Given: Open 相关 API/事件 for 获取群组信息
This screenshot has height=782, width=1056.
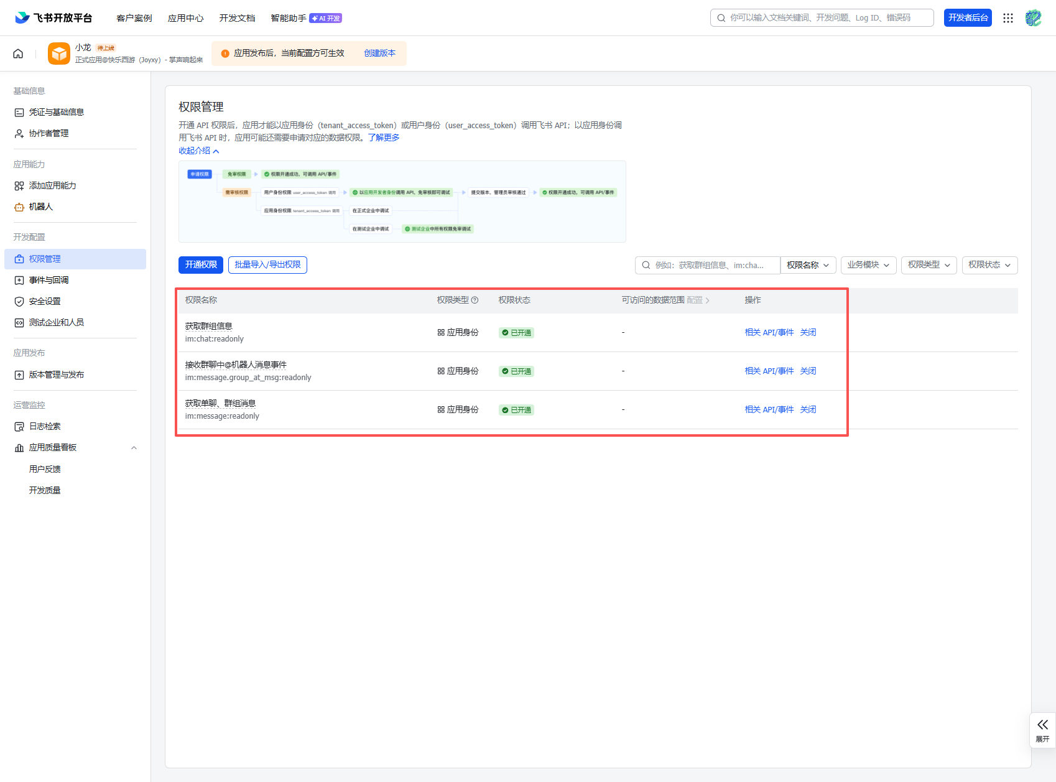Looking at the screenshot, I should click(769, 332).
